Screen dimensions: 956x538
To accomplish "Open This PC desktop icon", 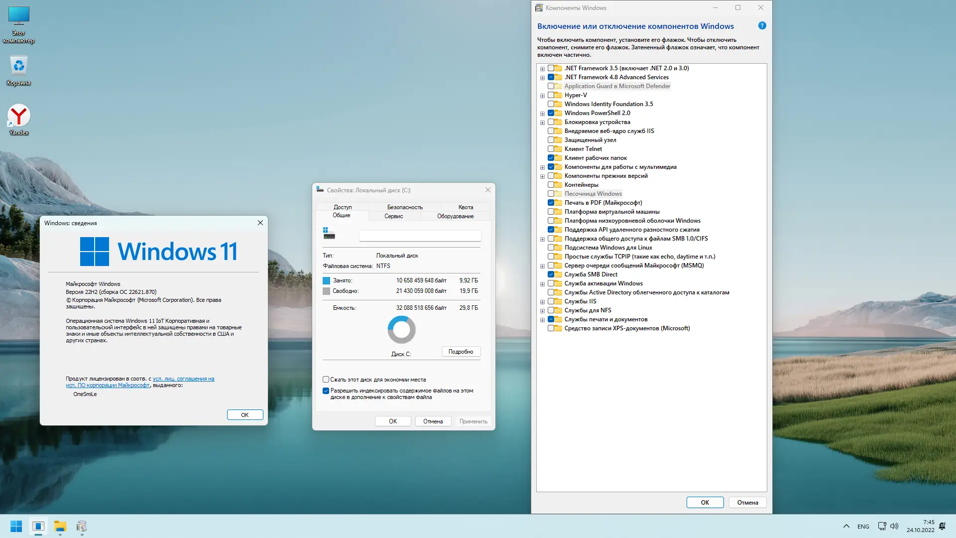I will pyautogui.click(x=19, y=16).
